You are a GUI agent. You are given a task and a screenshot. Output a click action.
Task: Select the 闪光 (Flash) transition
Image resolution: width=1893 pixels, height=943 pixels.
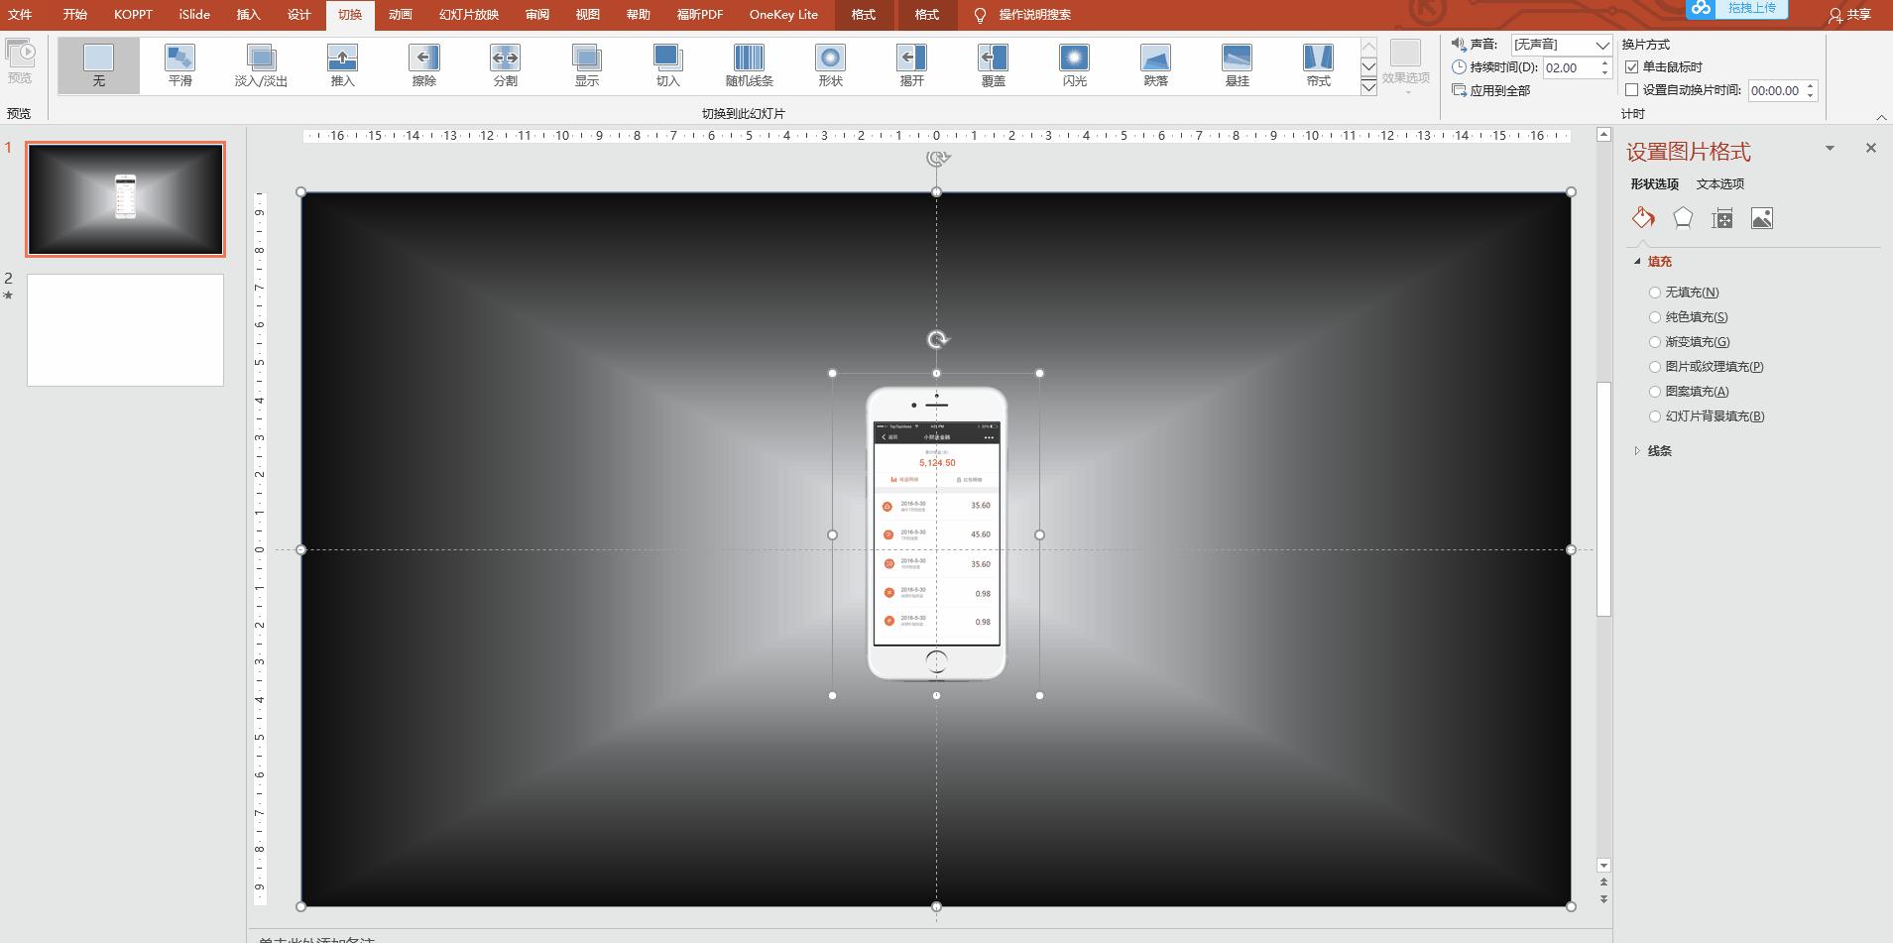click(1074, 64)
